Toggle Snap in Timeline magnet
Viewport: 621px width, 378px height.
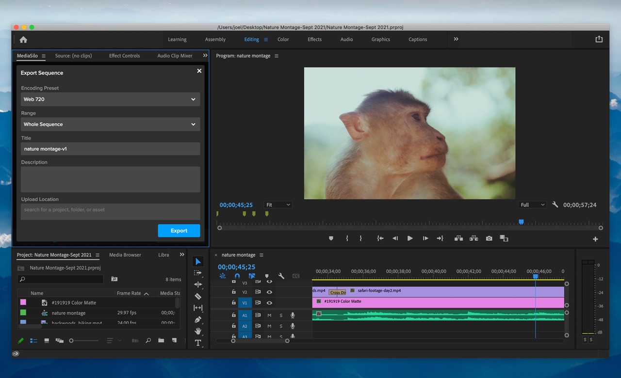click(237, 276)
